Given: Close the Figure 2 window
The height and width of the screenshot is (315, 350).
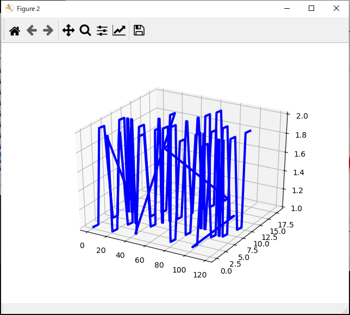Looking at the screenshot, I should coord(336,9).
